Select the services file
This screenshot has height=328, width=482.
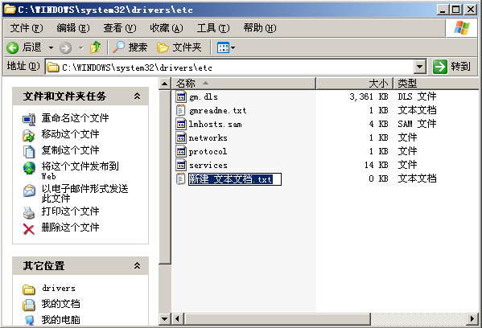click(208, 166)
